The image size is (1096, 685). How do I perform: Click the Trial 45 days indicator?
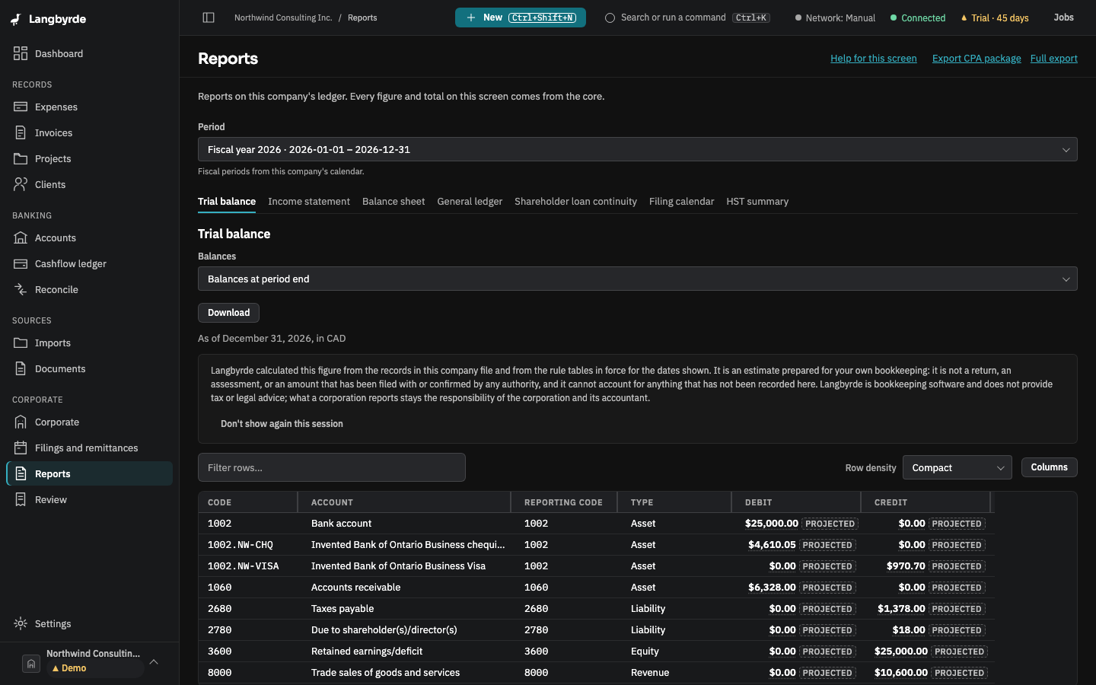coord(995,18)
